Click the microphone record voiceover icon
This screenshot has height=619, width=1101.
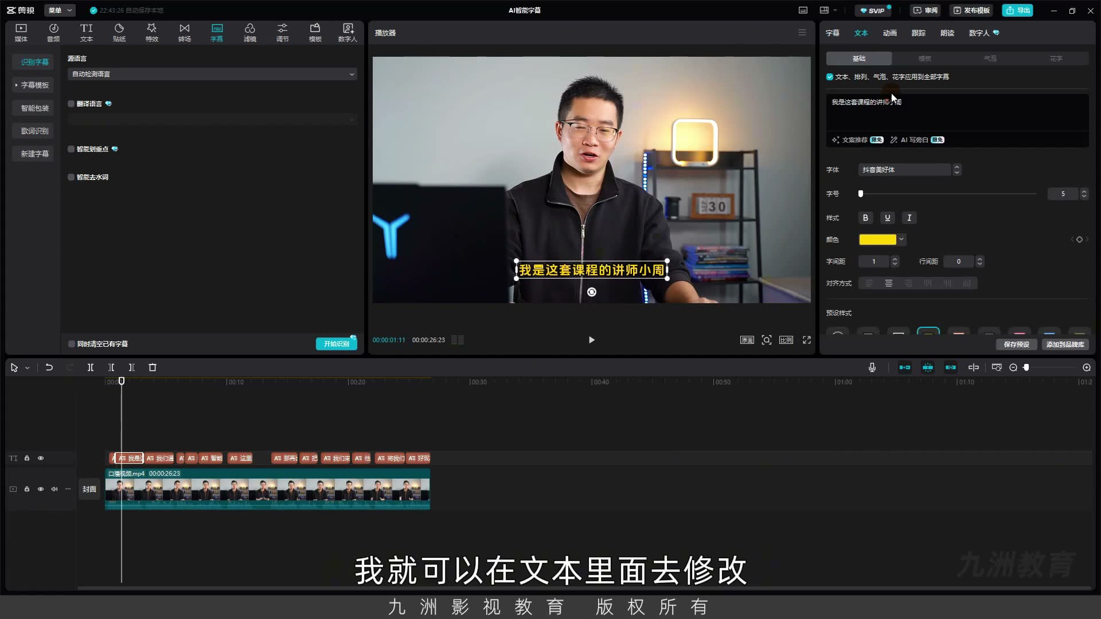tap(872, 367)
